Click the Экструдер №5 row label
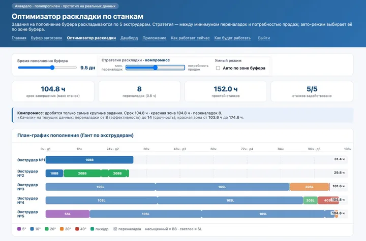This screenshot has width=366, height=241. pos(27,214)
